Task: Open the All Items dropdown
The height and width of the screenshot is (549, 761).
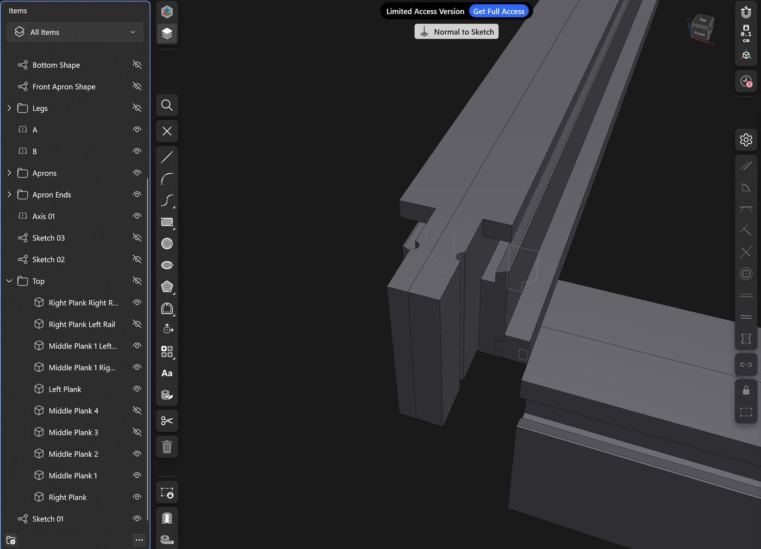Action: coord(75,32)
